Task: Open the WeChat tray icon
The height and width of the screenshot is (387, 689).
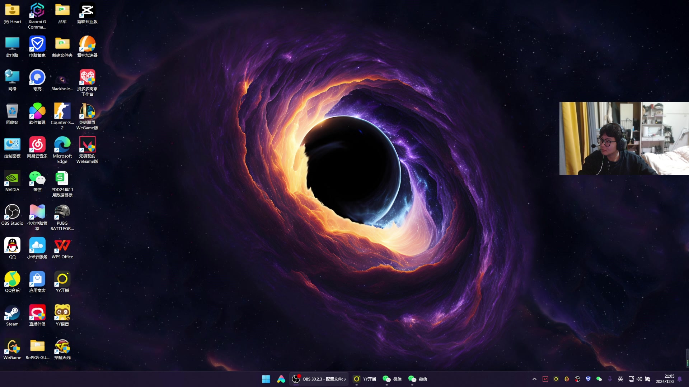Action: pyautogui.click(x=599, y=379)
